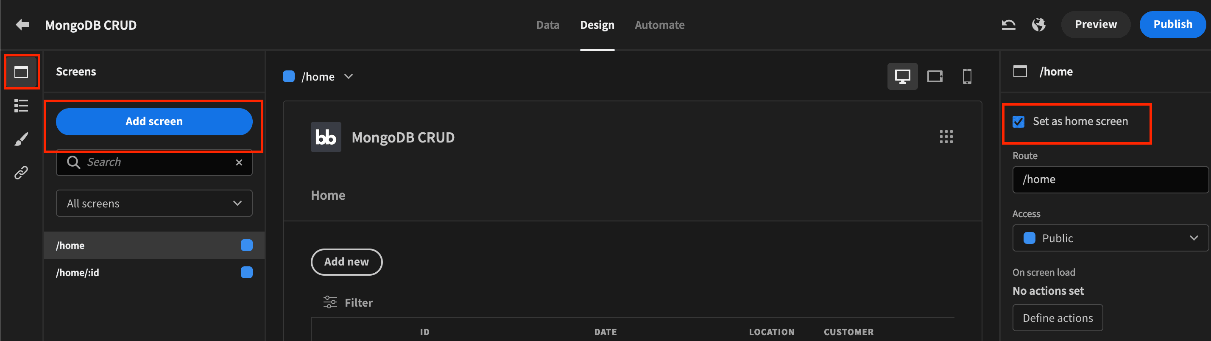Open the Components list icon in sidebar

coord(21,106)
